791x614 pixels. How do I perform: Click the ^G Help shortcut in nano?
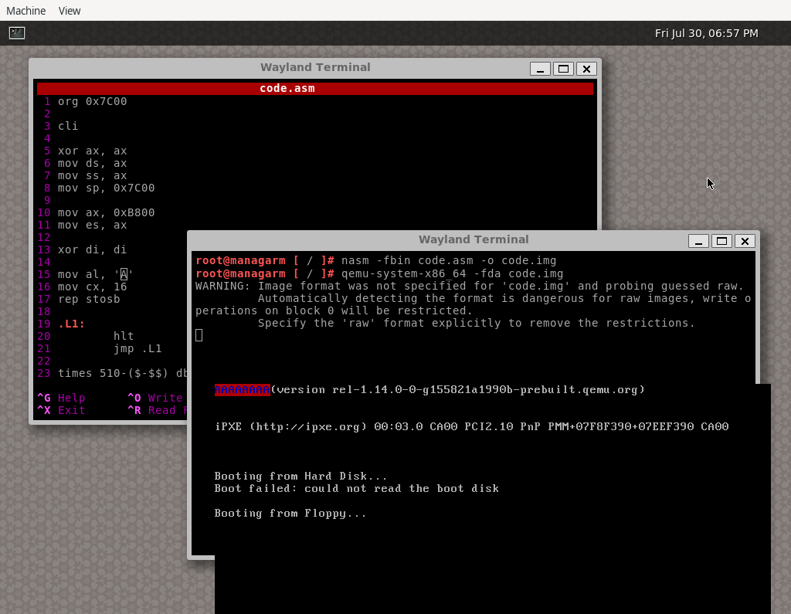click(61, 398)
